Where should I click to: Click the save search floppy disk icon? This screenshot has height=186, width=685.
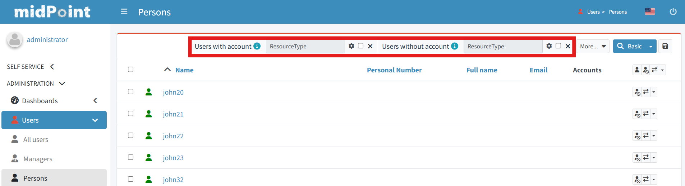coord(665,46)
